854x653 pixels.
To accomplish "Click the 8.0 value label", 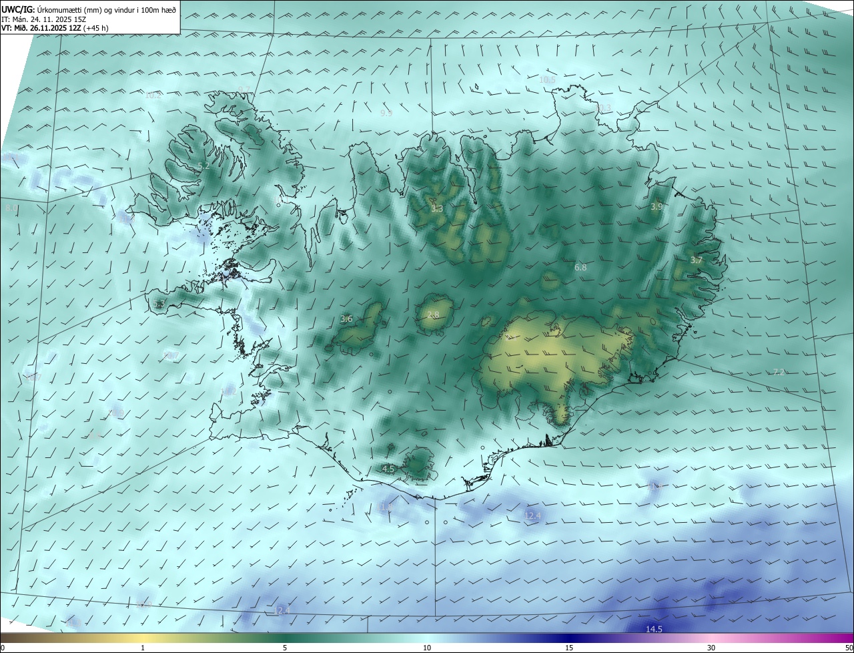I will [x=11, y=209].
